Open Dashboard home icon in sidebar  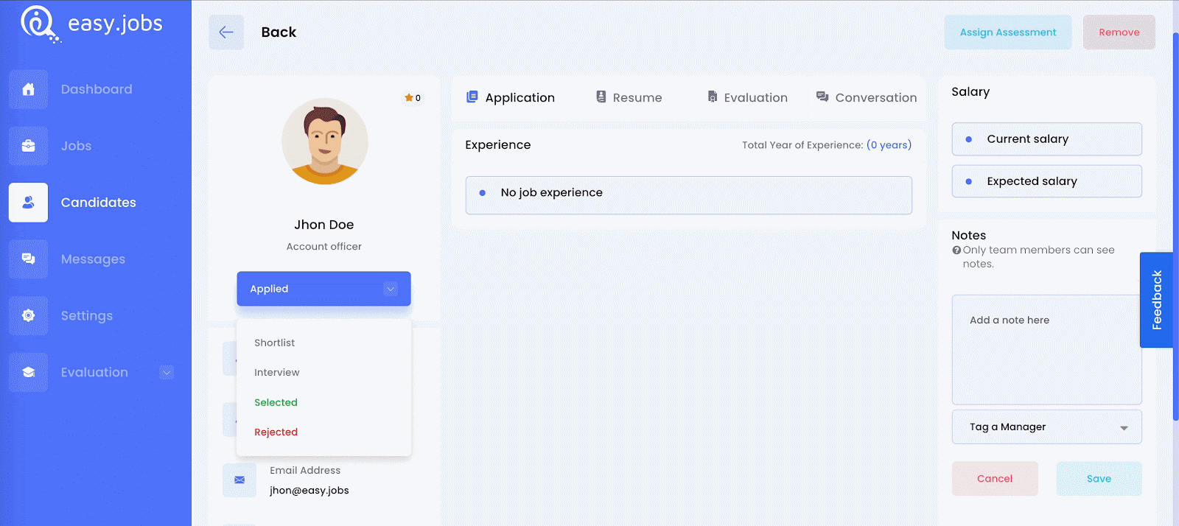pos(28,89)
